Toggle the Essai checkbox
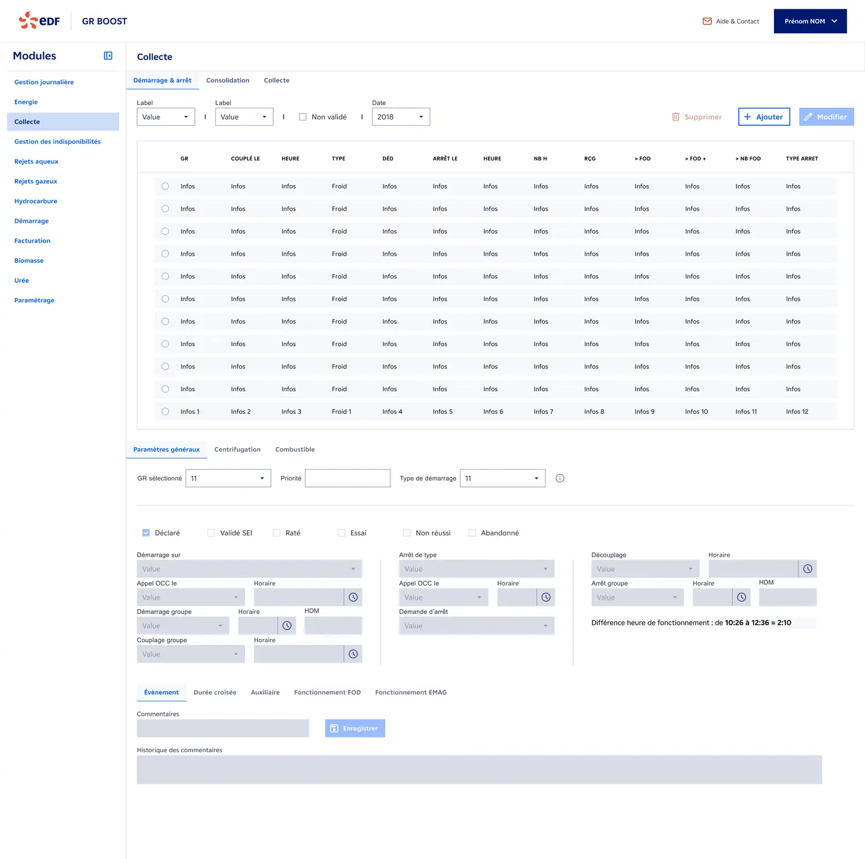This screenshot has width=865, height=859. click(341, 533)
